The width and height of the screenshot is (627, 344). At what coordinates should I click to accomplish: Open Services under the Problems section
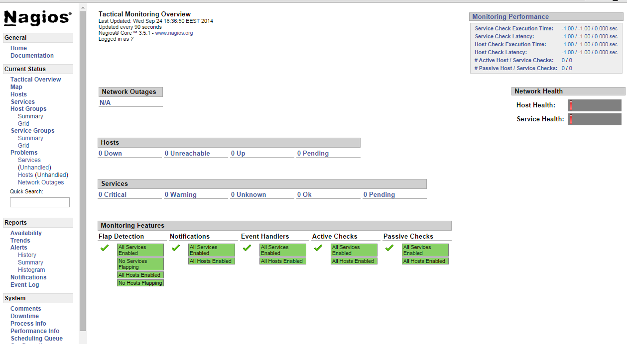tap(29, 160)
